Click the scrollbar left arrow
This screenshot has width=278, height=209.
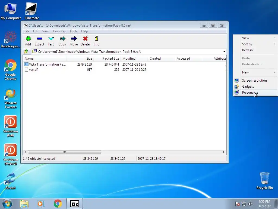[x=25, y=152]
